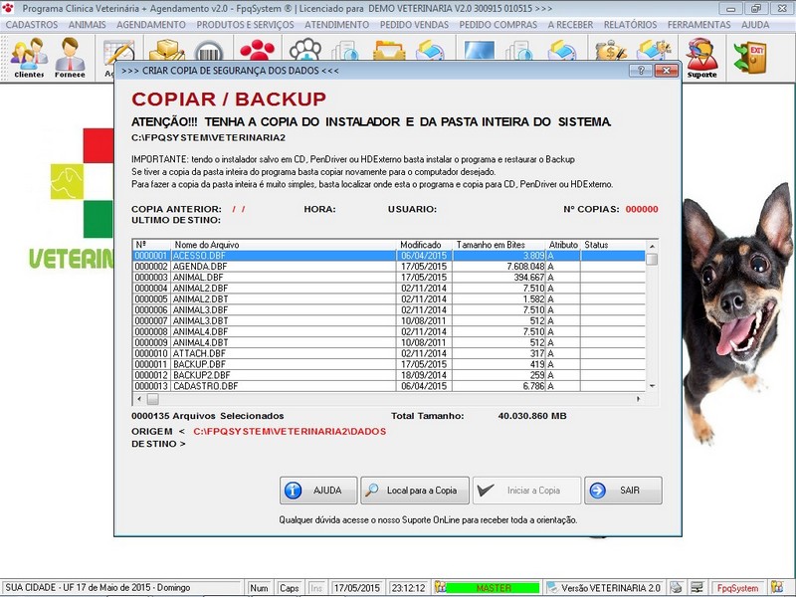Click the product boxes toolbar icon
This screenshot has width=796, height=597.
pos(166,50)
